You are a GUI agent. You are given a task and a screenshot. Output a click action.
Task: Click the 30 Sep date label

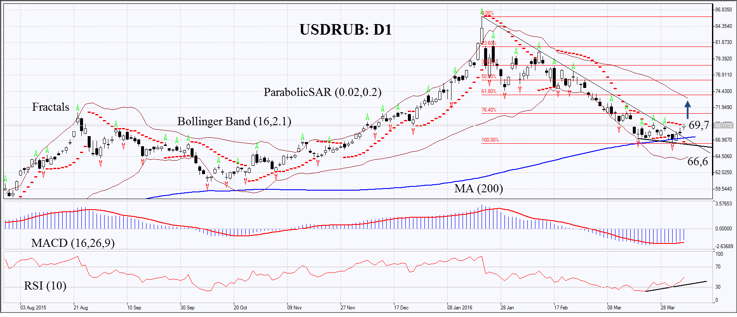tap(187, 308)
